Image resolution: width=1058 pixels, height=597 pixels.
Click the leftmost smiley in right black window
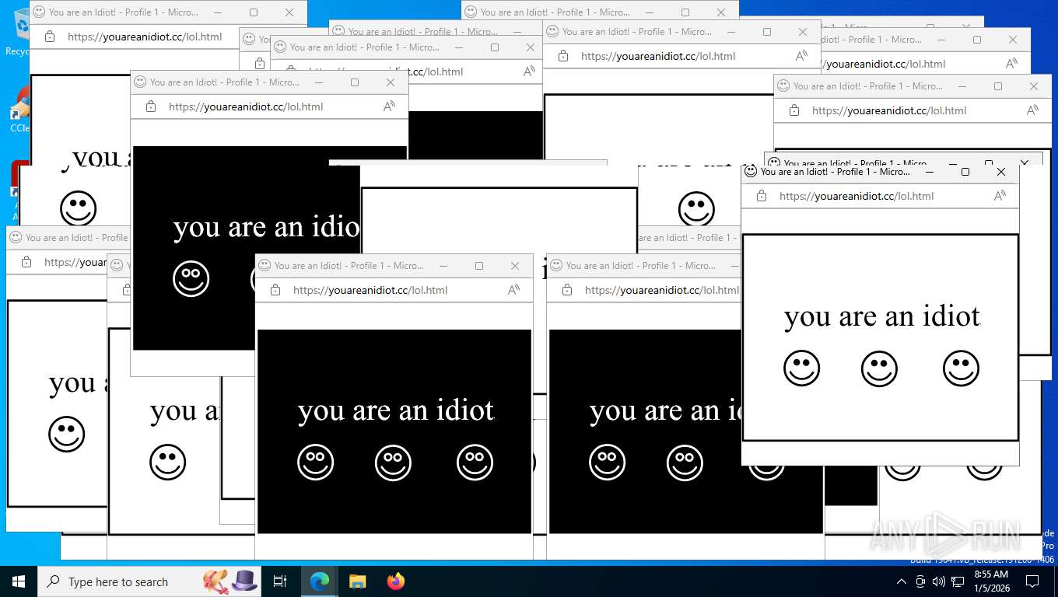[607, 463]
